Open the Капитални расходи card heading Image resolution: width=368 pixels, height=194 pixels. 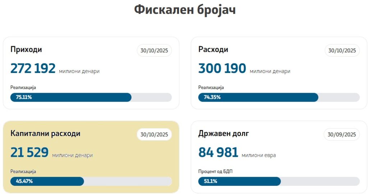pos(45,134)
